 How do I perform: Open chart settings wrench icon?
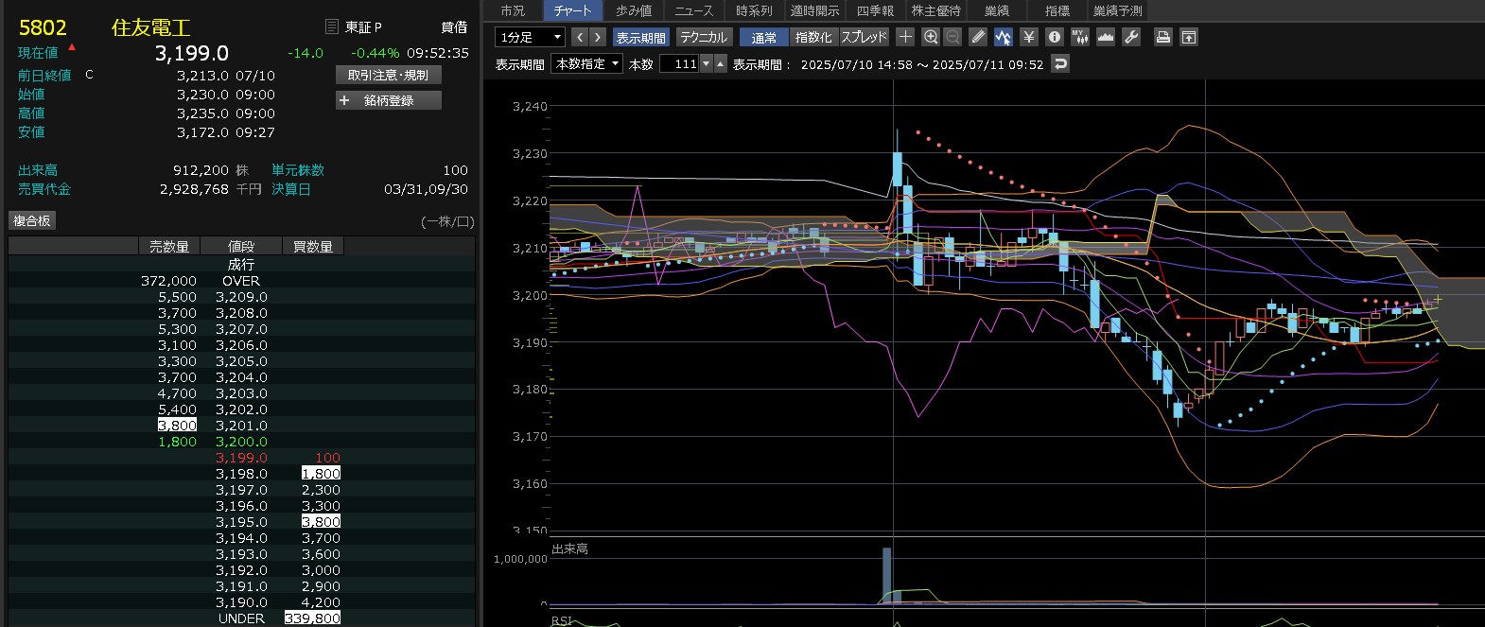1131,37
